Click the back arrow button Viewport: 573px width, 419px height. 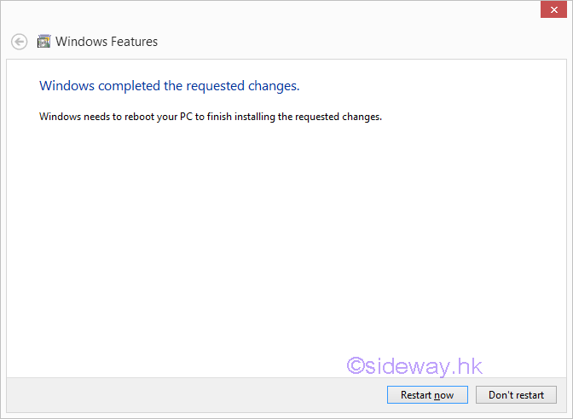tap(19, 41)
